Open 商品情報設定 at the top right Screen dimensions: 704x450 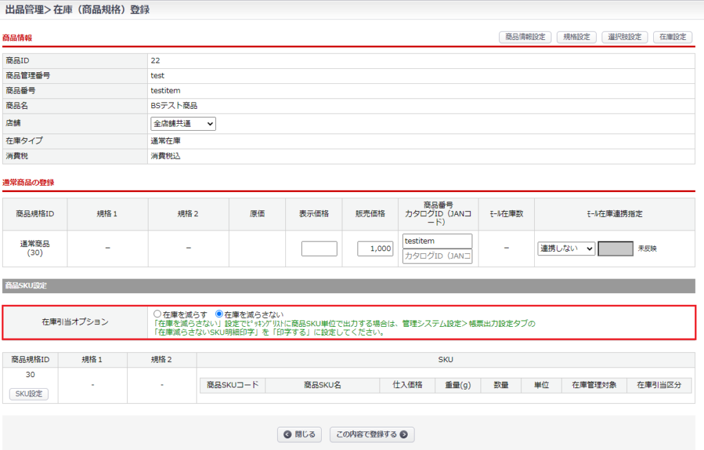point(525,37)
